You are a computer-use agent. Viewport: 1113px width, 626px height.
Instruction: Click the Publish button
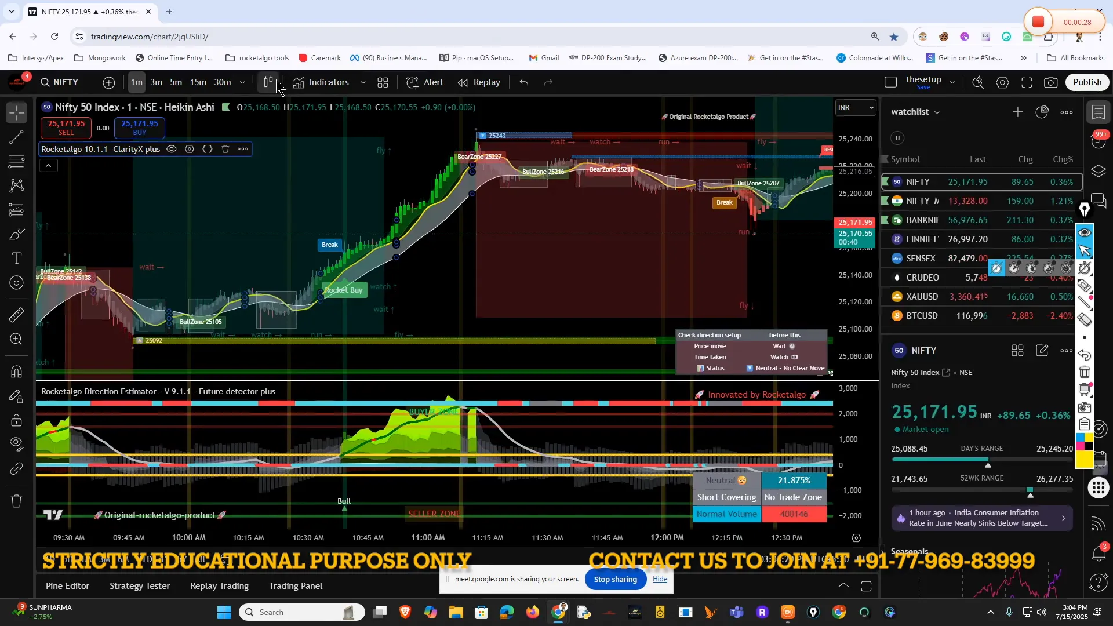click(x=1087, y=82)
